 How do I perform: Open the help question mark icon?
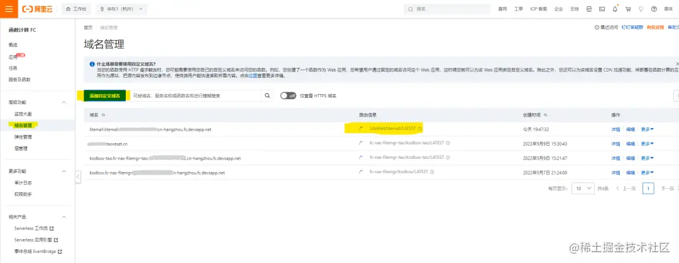pyautogui.click(x=654, y=9)
